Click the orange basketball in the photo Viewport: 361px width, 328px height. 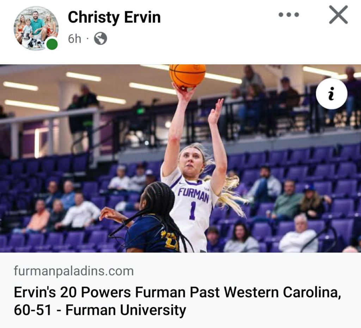tap(188, 75)
